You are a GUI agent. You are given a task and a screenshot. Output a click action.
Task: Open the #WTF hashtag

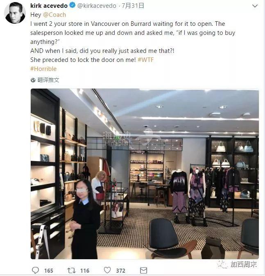(x=145, y=60)
